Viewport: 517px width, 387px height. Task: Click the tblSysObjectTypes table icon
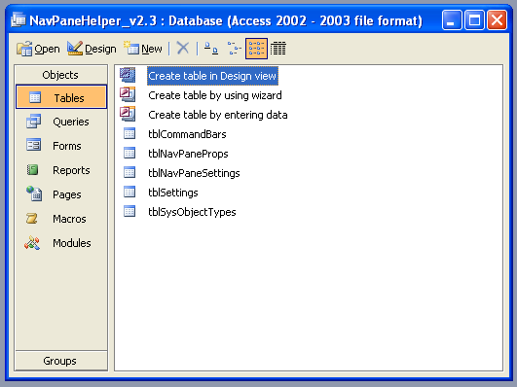129,211
